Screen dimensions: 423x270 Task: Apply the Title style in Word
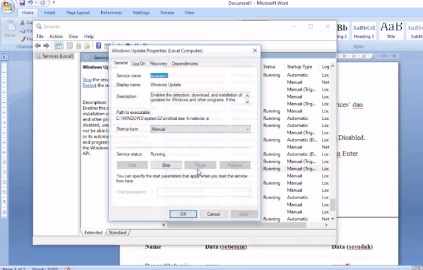391,31
